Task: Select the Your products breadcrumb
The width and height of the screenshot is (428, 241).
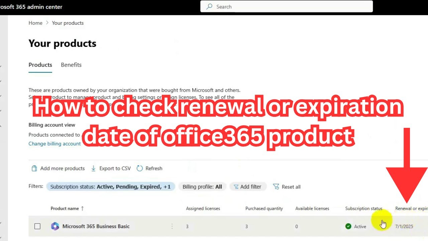Action: tap(68, 23)
